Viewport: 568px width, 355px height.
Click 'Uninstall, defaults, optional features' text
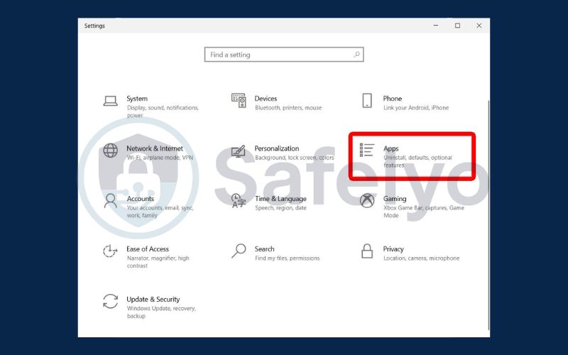tap(417, 161)
